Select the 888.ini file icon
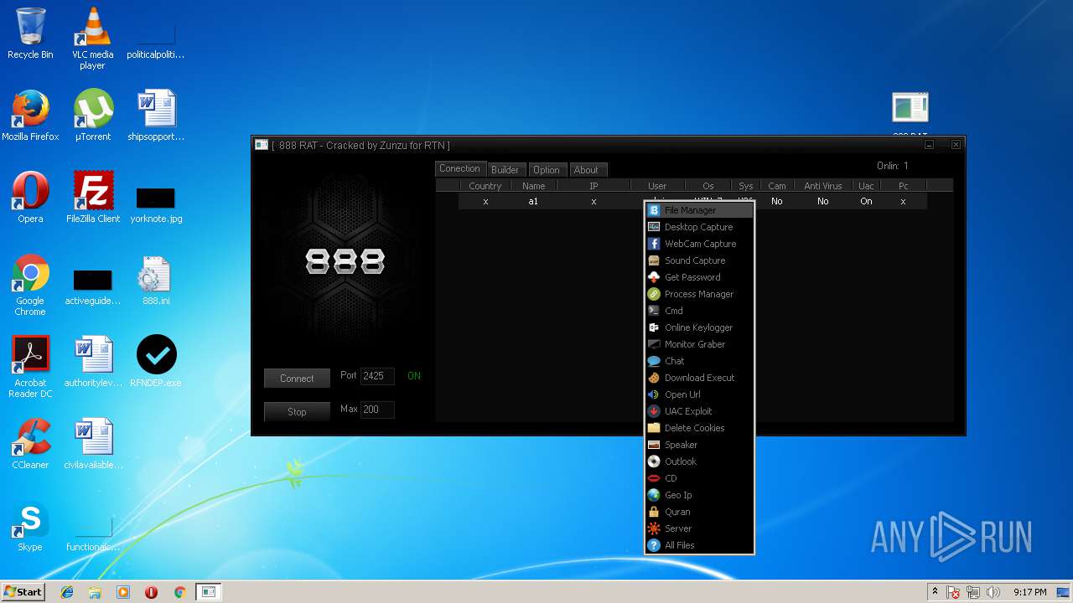The height and width of the screenshot is (603, 1073). [x=156, y=280]
